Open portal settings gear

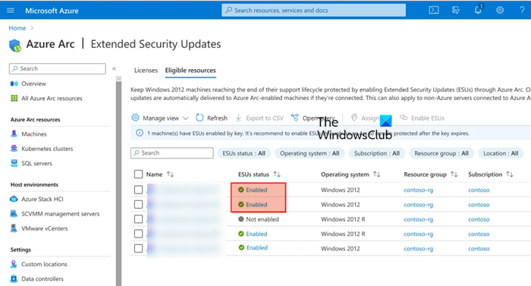click(x=500, y=10)
